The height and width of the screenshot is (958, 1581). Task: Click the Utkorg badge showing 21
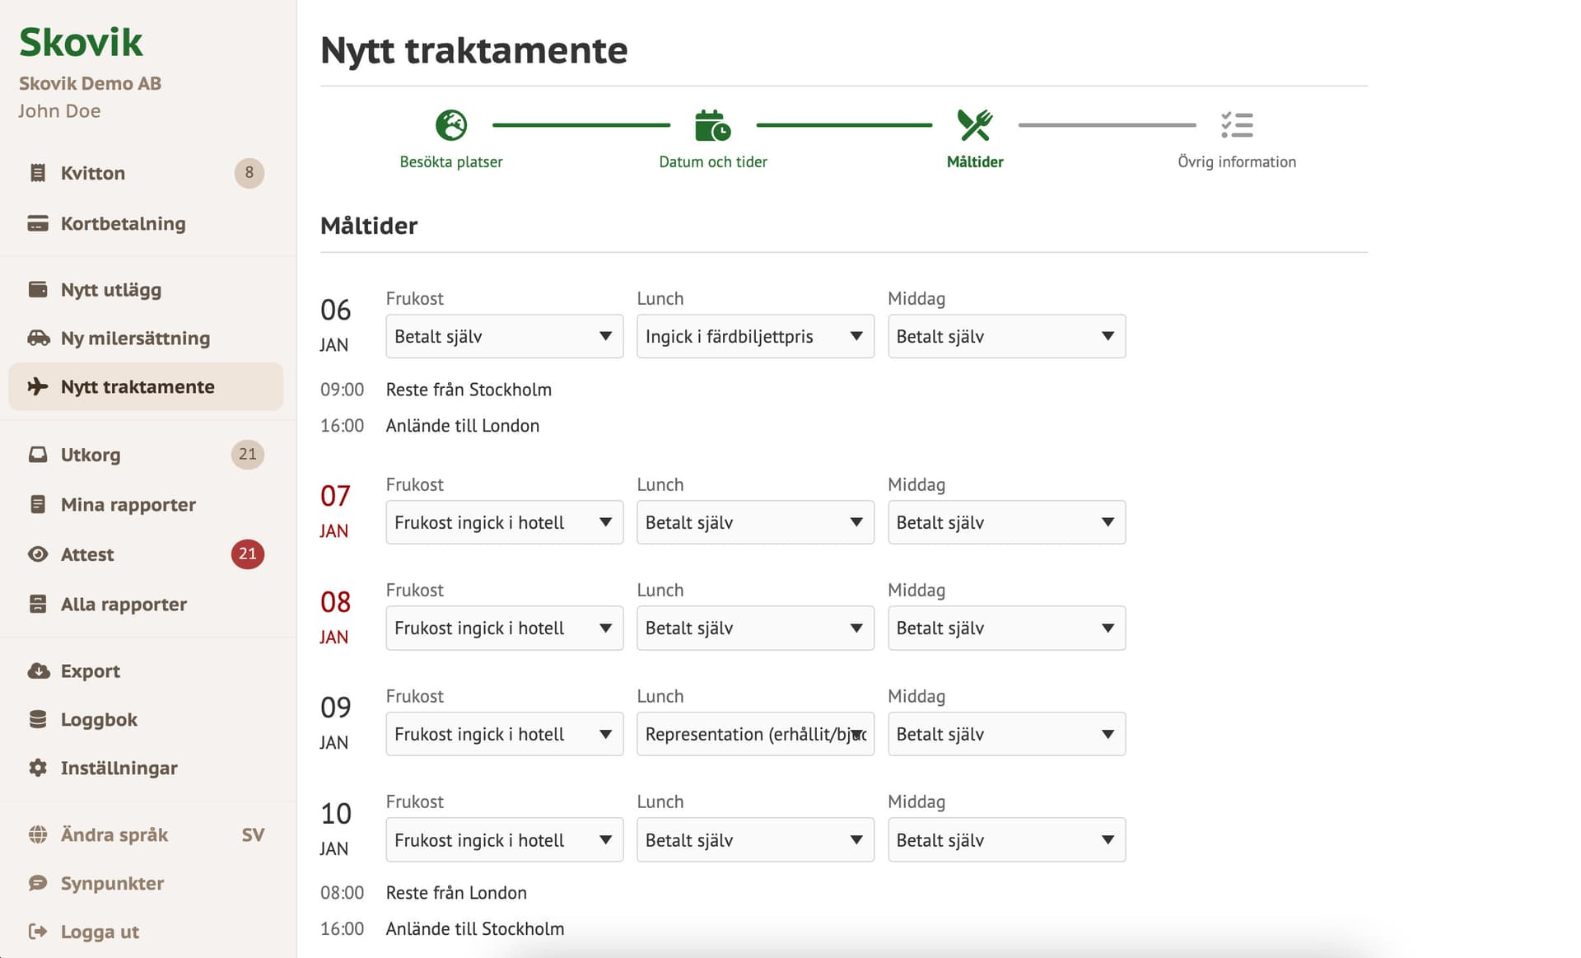(248, 454)
